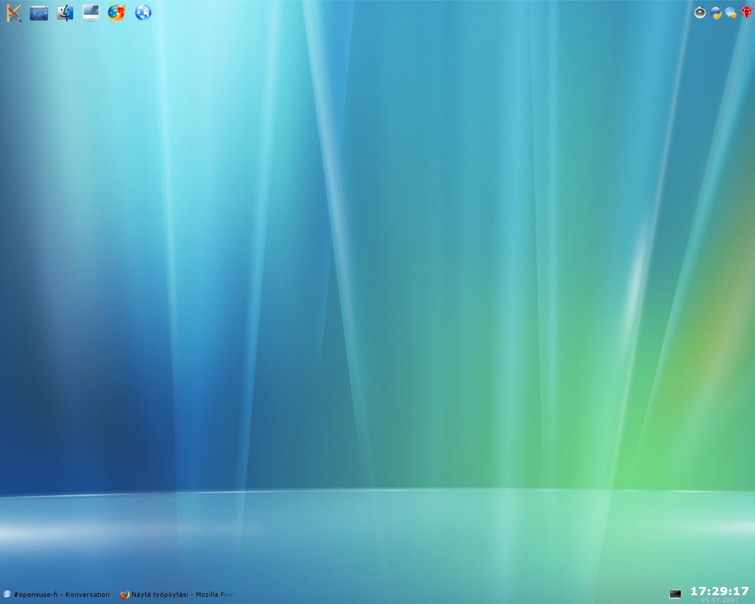Open the speaker volume tray icon
This screenshot has width=755, height=604.
(x=700, y=12)
